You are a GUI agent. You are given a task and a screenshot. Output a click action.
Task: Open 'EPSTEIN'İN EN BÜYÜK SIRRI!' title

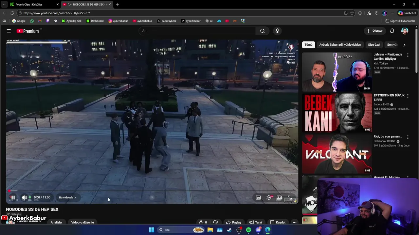click(389, 98)
